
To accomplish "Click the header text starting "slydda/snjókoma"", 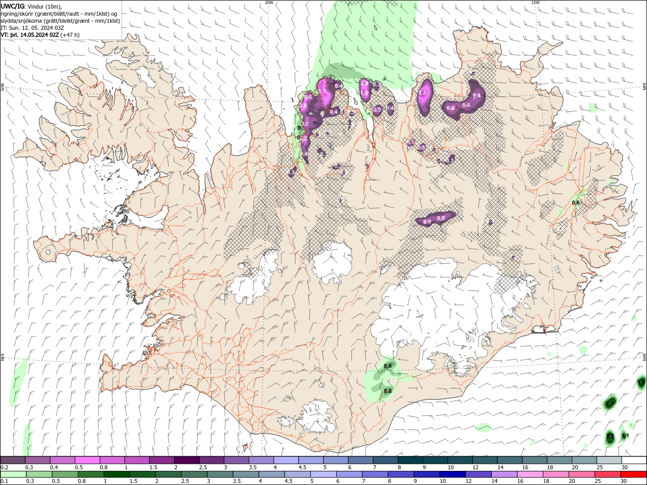I will [x=61, y=21].
